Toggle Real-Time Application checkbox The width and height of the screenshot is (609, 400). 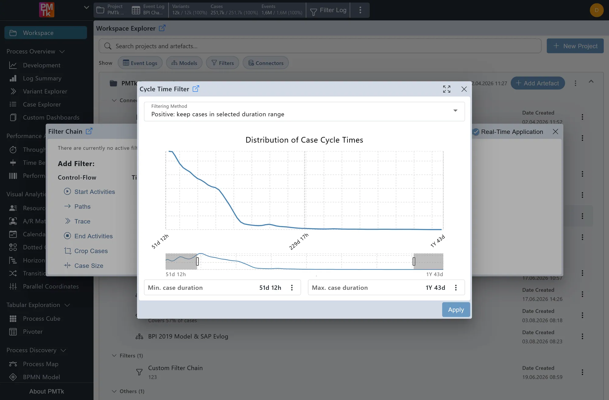click(x=476, y=132)
